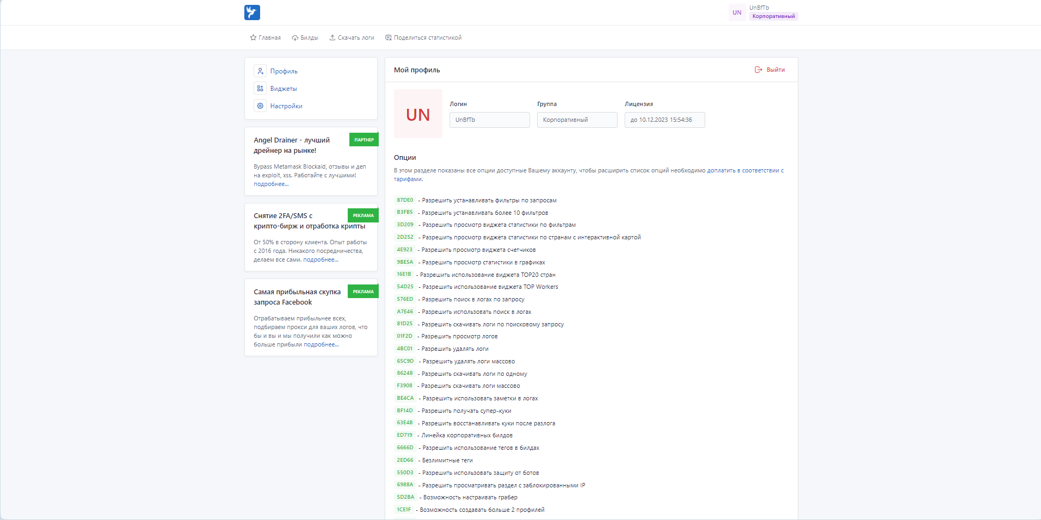This screenshot has width=1041, height=520.
Task: Click the option code 01F2D
Action: (405, 336)
